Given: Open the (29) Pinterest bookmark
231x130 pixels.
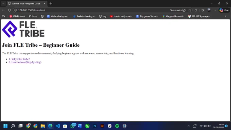Looking at the screenshot, I should 17,16.
